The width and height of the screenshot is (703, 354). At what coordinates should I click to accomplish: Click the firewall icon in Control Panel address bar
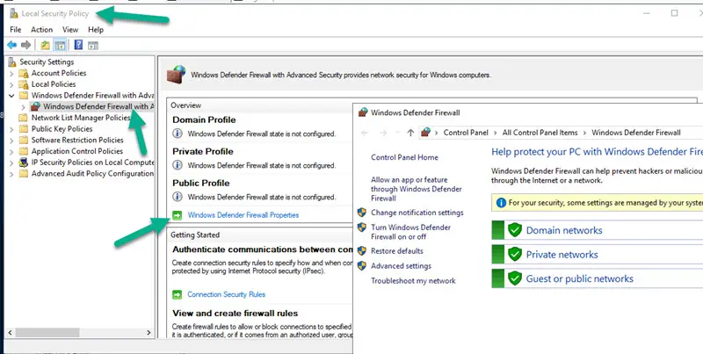pos(426,132)
